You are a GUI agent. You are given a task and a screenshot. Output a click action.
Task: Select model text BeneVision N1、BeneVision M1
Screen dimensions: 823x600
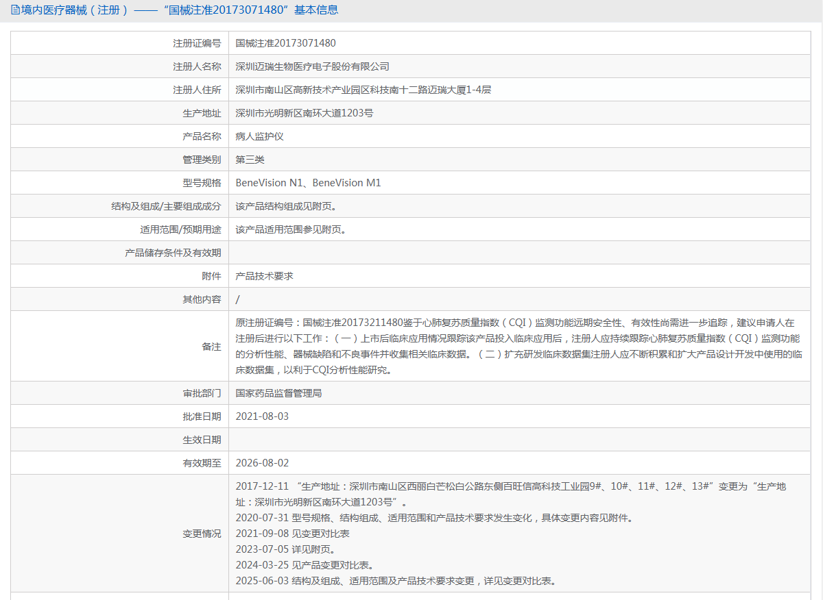coord(308,183)
